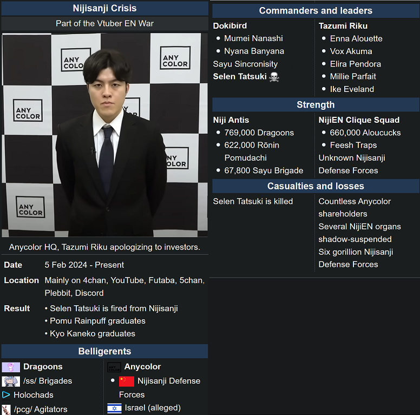The height and width of the screenshot is (415, 420).
Task: Click Vox Akuma
Action: click(351, 51)
